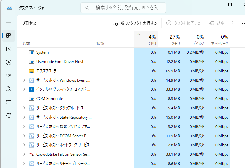245x168 pixels.
Task: Click 新しいタスクを実行する button
Action: [x=134, y=23]
